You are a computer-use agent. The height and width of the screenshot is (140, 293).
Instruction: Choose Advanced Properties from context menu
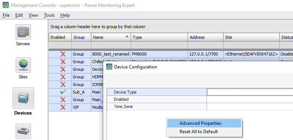click(x=204, y=123)
